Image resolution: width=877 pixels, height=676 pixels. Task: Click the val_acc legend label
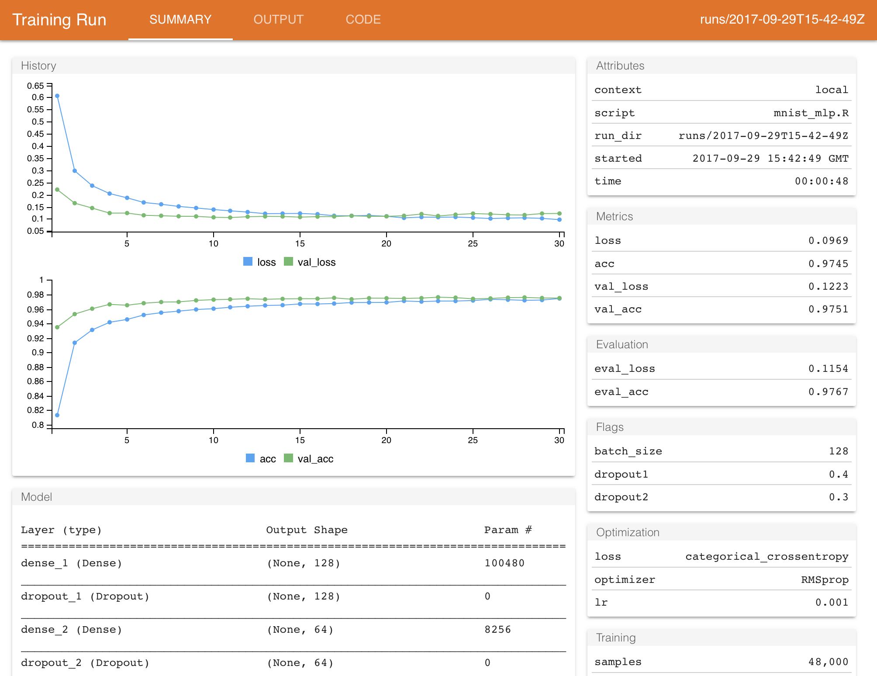[315, 459]
